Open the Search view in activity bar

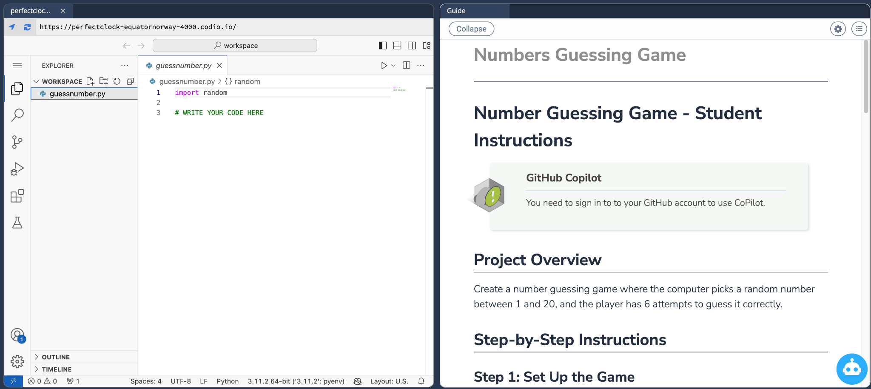[x=17, y=115]
